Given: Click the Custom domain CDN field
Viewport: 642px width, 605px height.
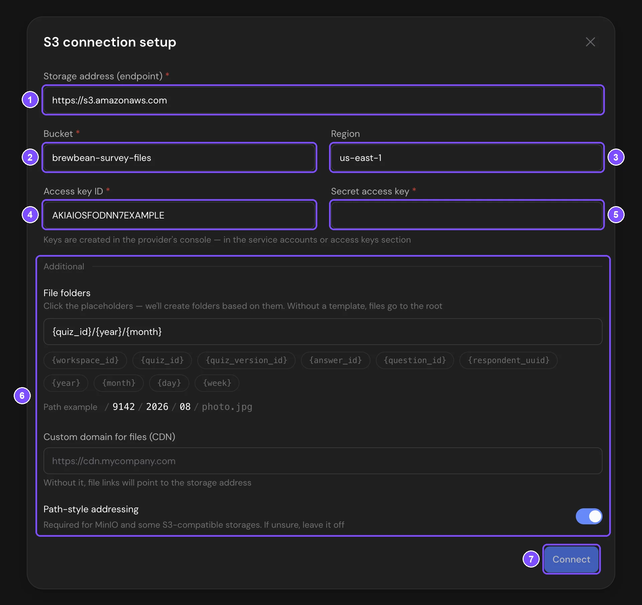Looking at the screenshot, I should pos(323,461).
